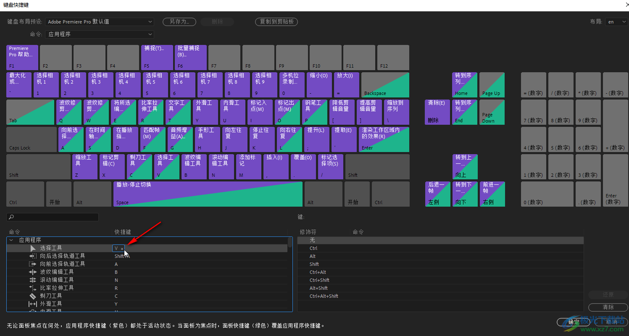
Task: Open the 键盘布局预设 dropdown
Action: [x=100, y=22]
